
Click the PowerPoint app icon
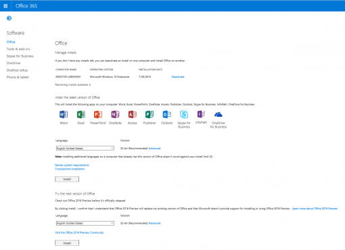click(x=98, y=114)
